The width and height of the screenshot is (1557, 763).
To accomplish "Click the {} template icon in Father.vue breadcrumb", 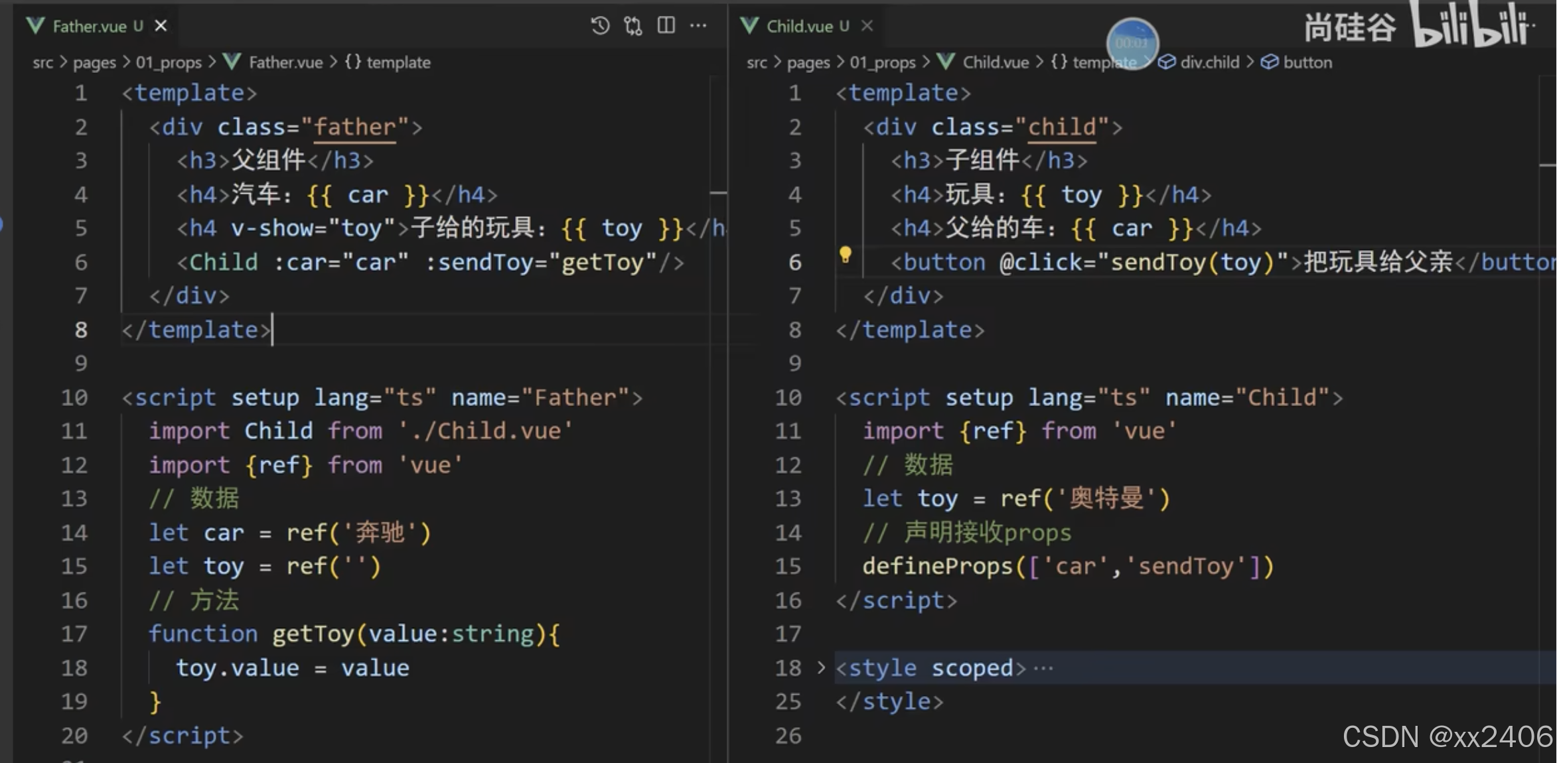I will (x=352, y=62).
